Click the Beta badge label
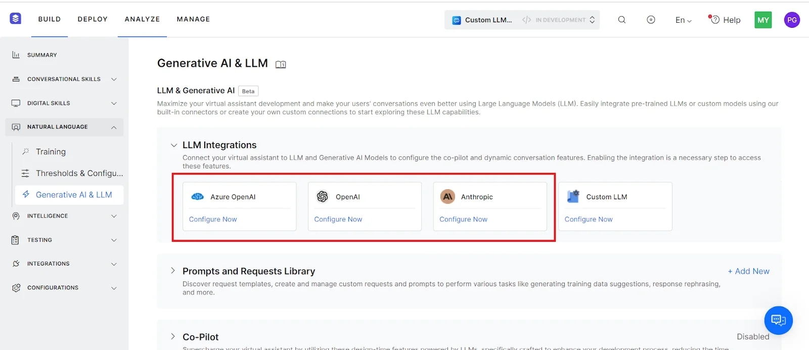 pyautogui.click(x=248, y=91)
